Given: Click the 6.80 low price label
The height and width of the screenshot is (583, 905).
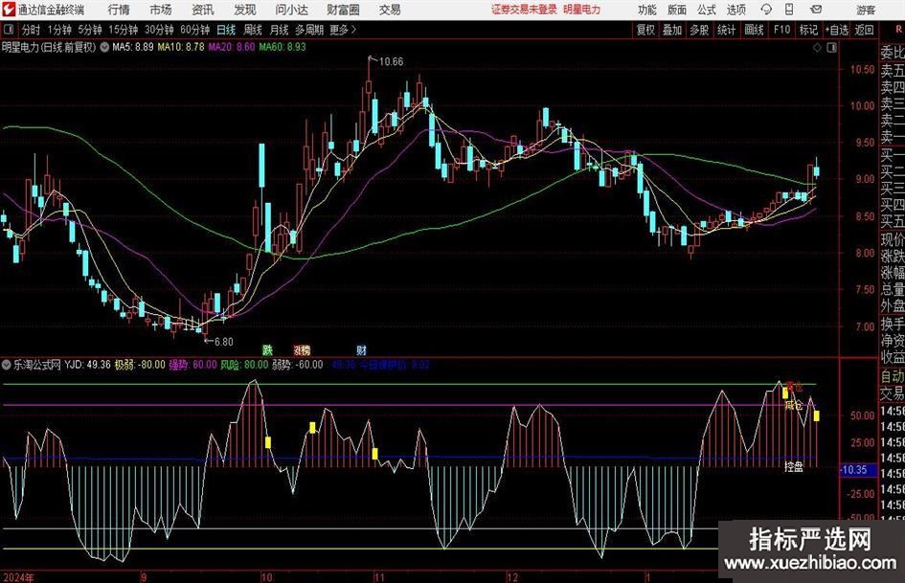Looking at the screenshot, I should coord(223,341).
